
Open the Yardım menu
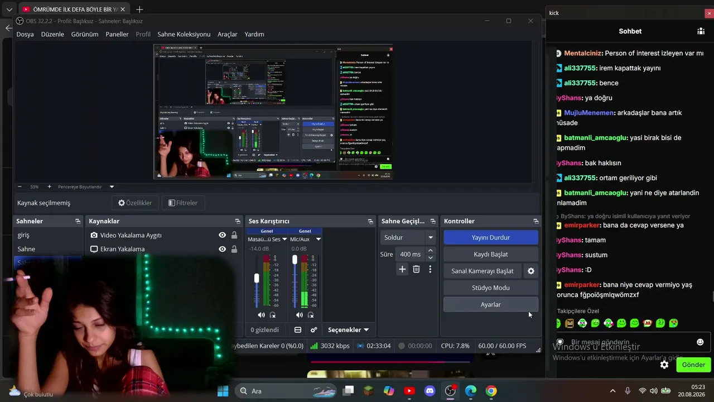[x=254, y=34]
